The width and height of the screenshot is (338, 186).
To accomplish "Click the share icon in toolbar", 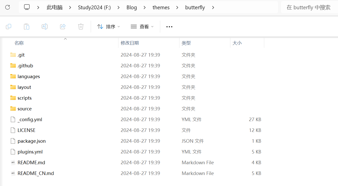I will click(x=63, y=27).
